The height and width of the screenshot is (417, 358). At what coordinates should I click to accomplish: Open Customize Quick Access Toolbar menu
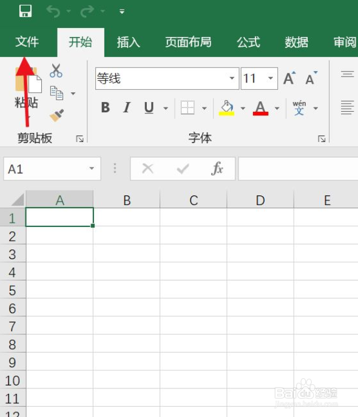(x=122, y=12)
